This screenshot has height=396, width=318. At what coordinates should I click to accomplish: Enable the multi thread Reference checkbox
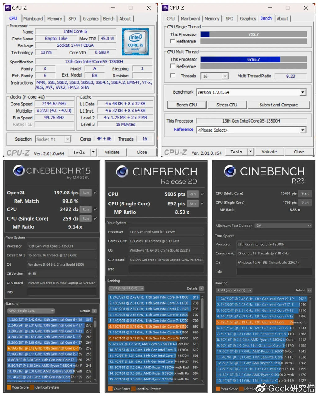coord(173,66)
